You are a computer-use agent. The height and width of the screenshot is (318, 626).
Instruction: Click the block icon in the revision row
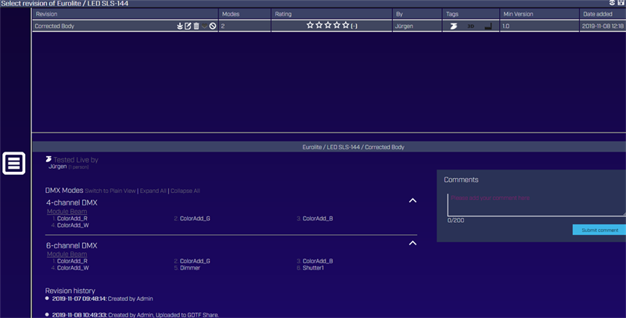tap(213, 27)
